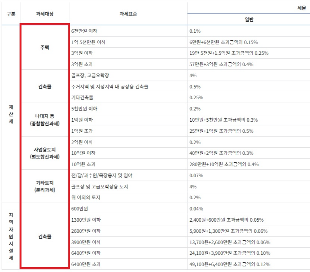Image resolution: width=310 pixels, height=272 pixels.
Task: Click the 4% rate next to 골프장
Action: tap(190, 75)
